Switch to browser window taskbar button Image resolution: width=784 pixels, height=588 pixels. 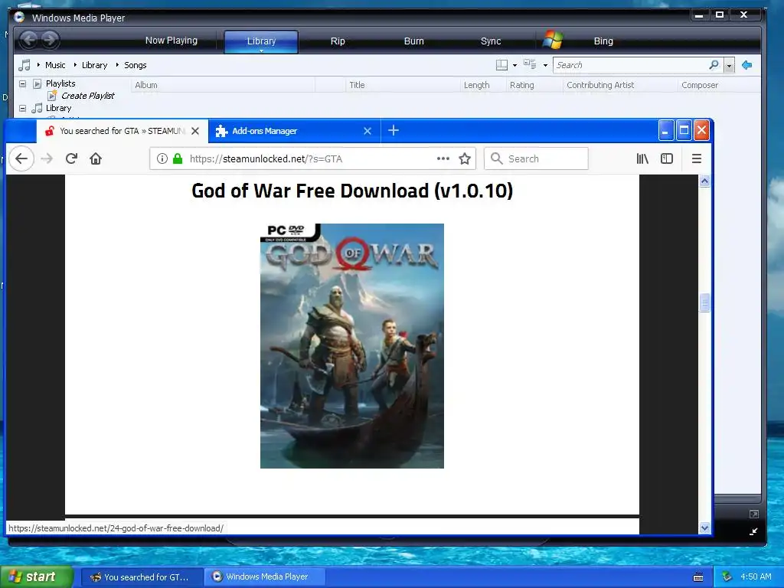(142, 577)
